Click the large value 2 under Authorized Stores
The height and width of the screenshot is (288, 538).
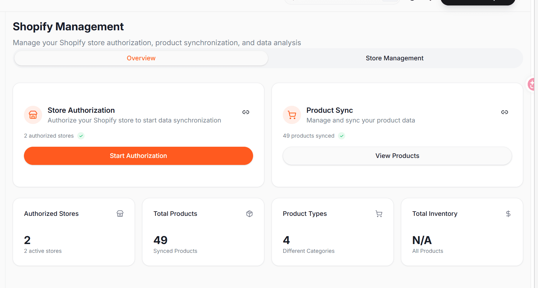(x=27, y=240)
